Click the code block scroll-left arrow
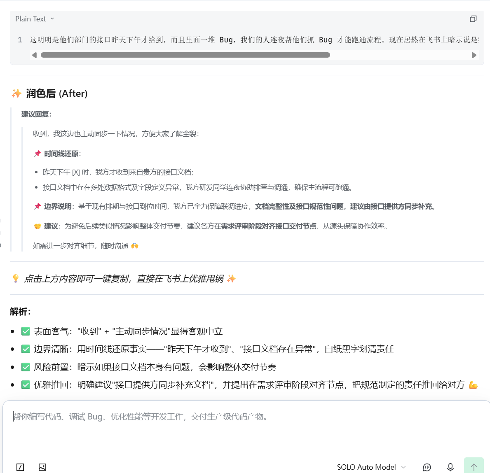This screenshot has width=490, height=473. pos(34,55)
